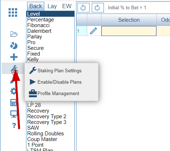Select the Fibonacci staking plan
This screenshot has width=170, height=151.
(x=38, y=25)
